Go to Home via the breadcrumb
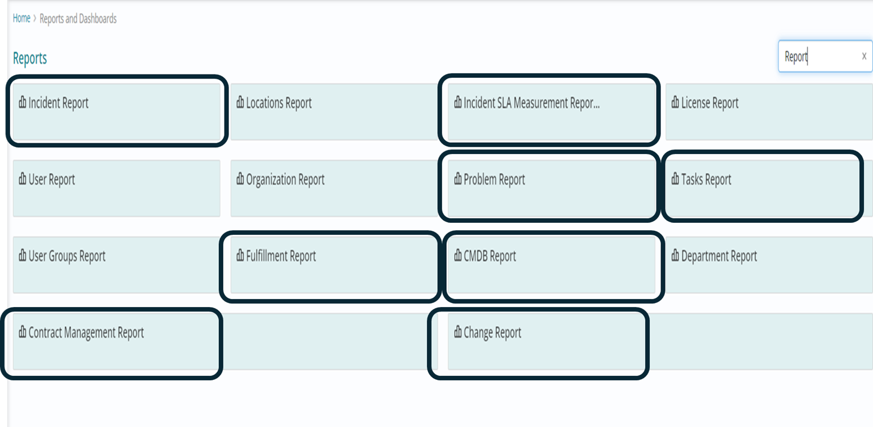This screenshot has width=873, height=427. tap(22, 18)
